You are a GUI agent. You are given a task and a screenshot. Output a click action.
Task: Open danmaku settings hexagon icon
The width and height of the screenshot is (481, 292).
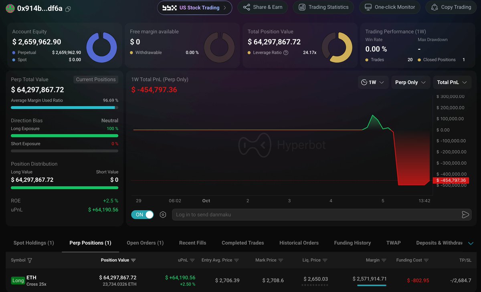point(163,215)
